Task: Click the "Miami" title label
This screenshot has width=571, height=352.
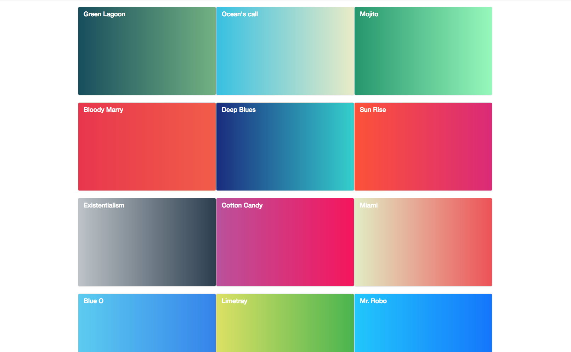Action: click(369, 205)
